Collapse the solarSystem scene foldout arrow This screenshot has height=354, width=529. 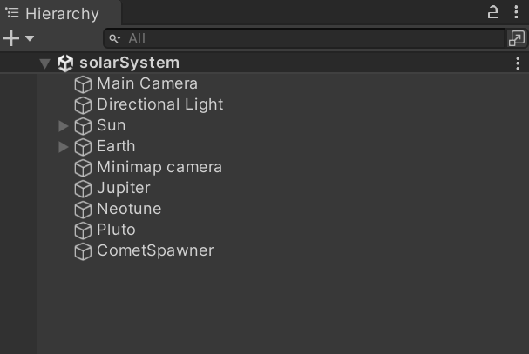tap(44, 63)
